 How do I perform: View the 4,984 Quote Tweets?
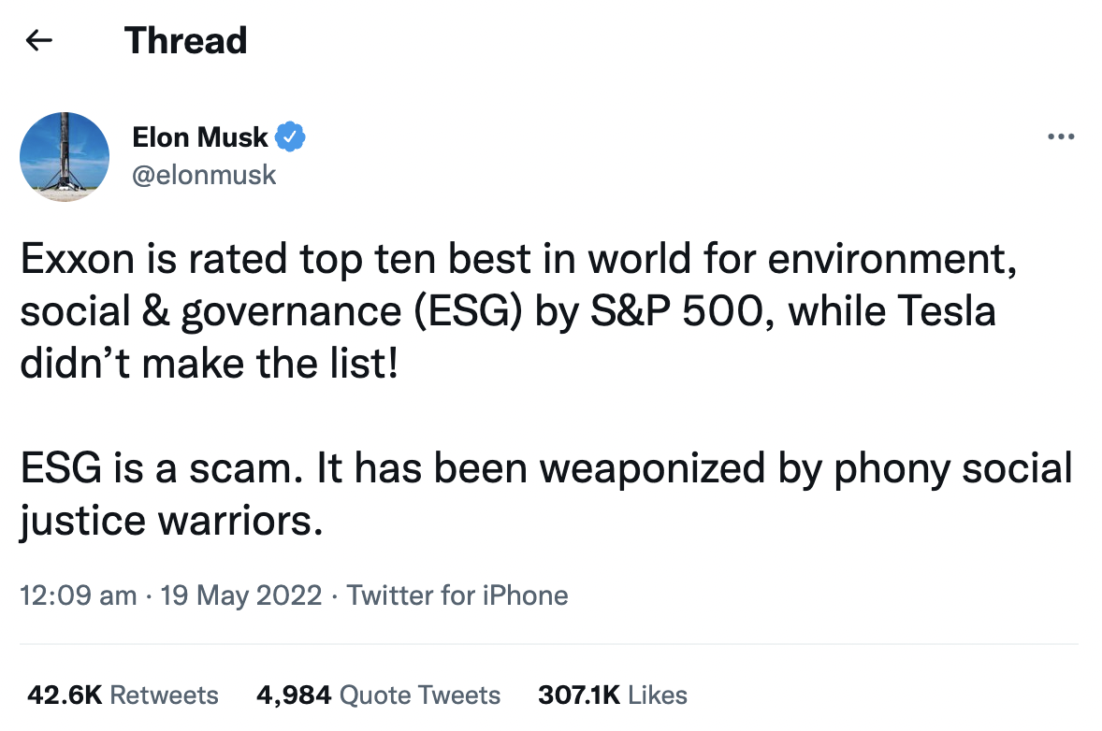(378, 695)
